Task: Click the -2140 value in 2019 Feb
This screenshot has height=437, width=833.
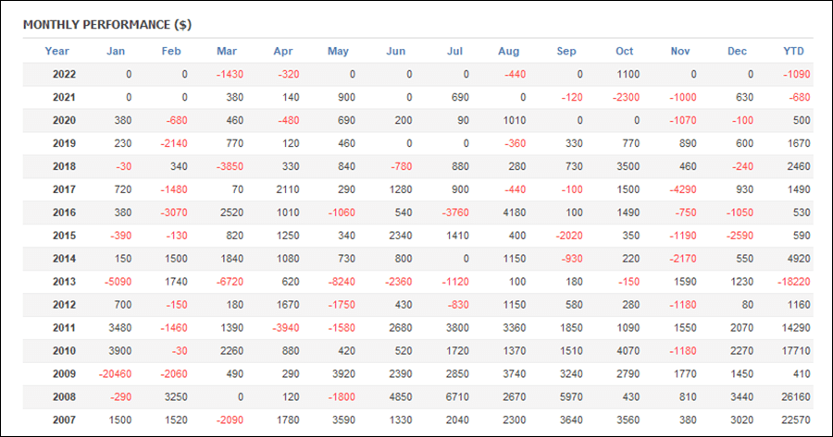Action: 174,143
